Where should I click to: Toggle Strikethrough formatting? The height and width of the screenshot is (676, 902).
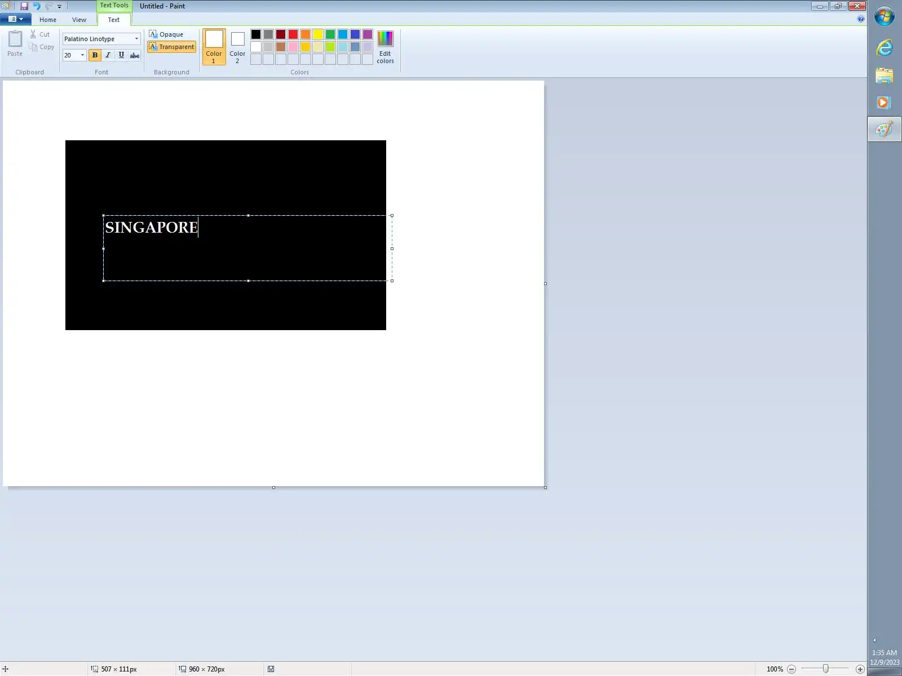coord(135,55)
